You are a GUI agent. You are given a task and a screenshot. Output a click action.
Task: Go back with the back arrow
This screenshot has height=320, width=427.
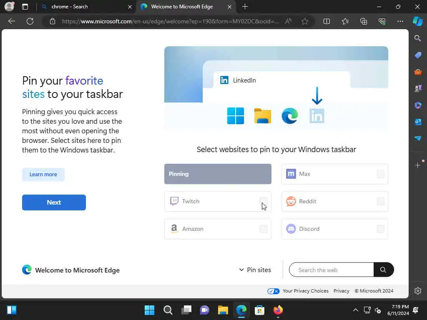[12, 21]
